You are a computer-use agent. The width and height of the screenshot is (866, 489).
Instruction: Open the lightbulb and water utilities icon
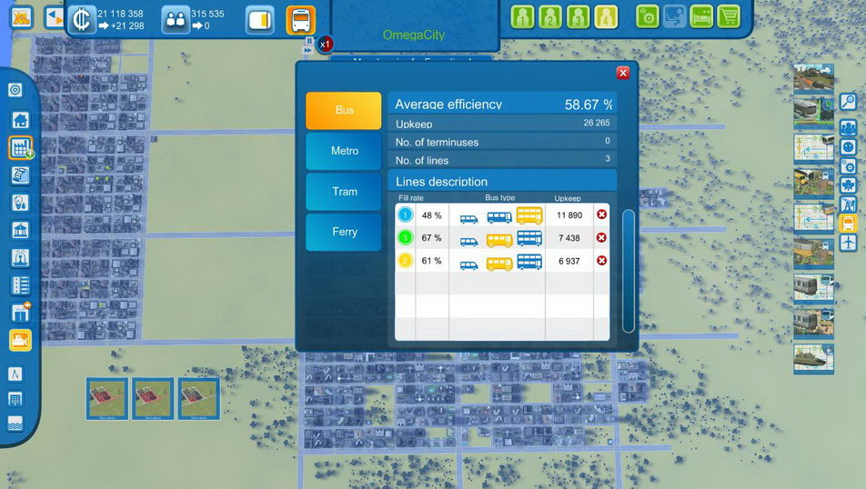20,203
